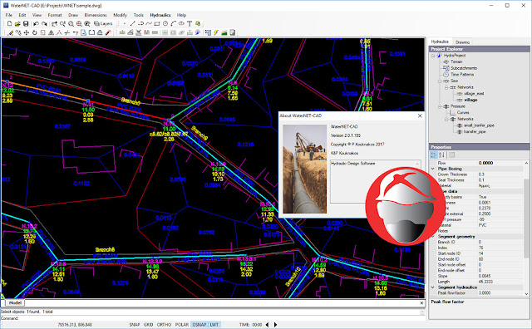Image resolution: width=532 pixels, height=329 pixels.
Task: Collapse the Sew tree node
Action: [x=440, y=81]
